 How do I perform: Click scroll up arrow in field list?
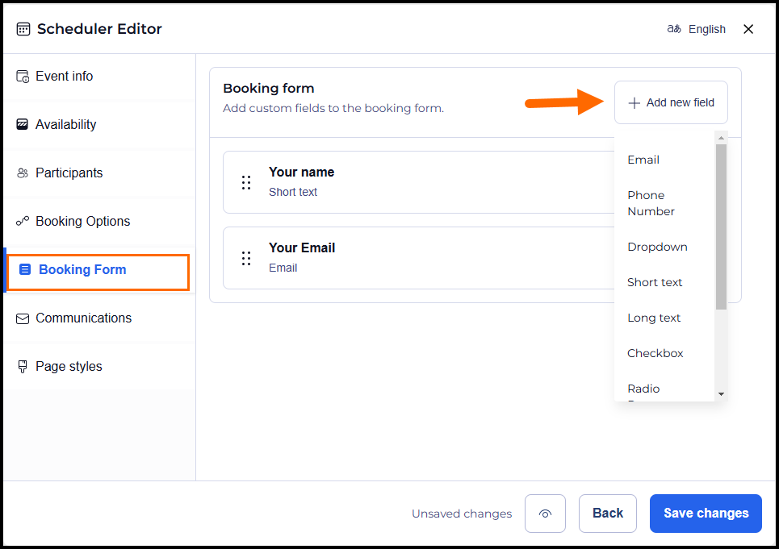tap(722, 138)
